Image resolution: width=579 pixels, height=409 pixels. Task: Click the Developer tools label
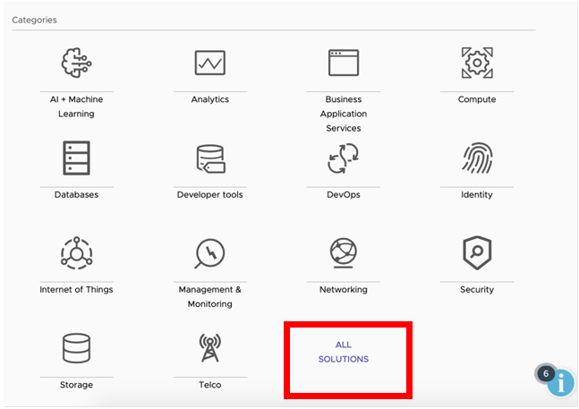point(210,194)
